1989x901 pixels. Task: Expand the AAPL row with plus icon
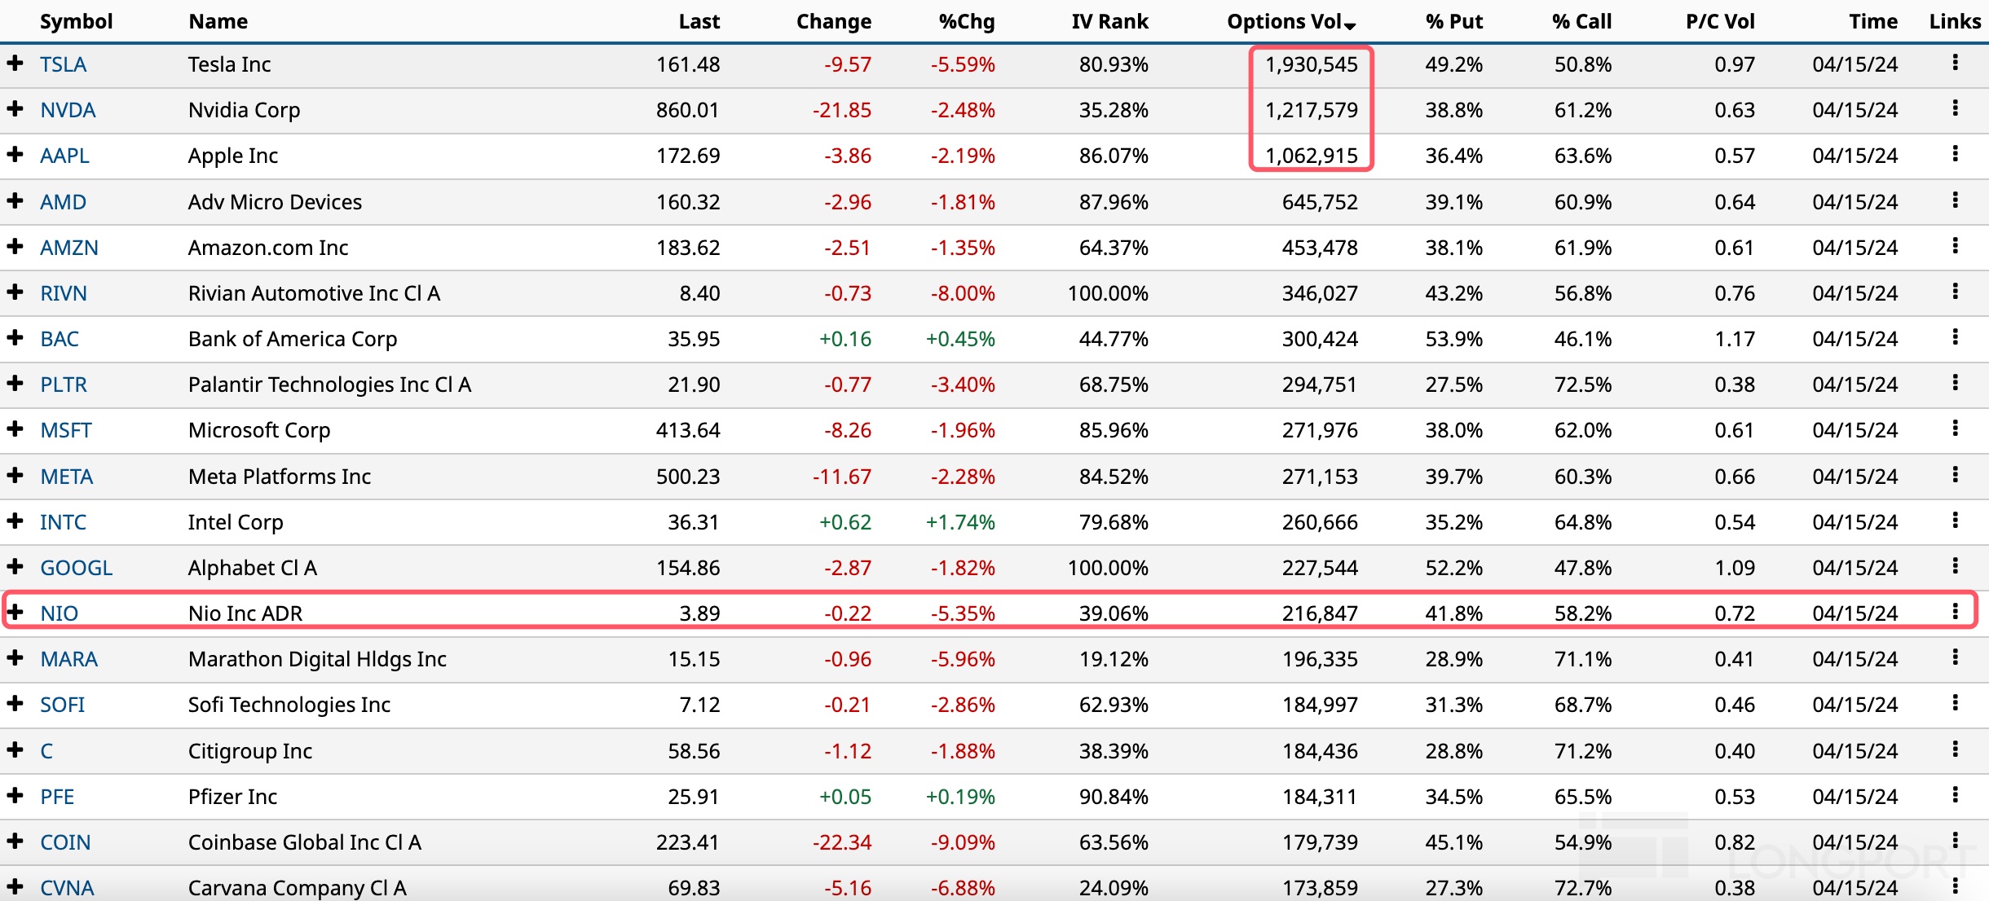pyautogui.click(x=15, y=154)
